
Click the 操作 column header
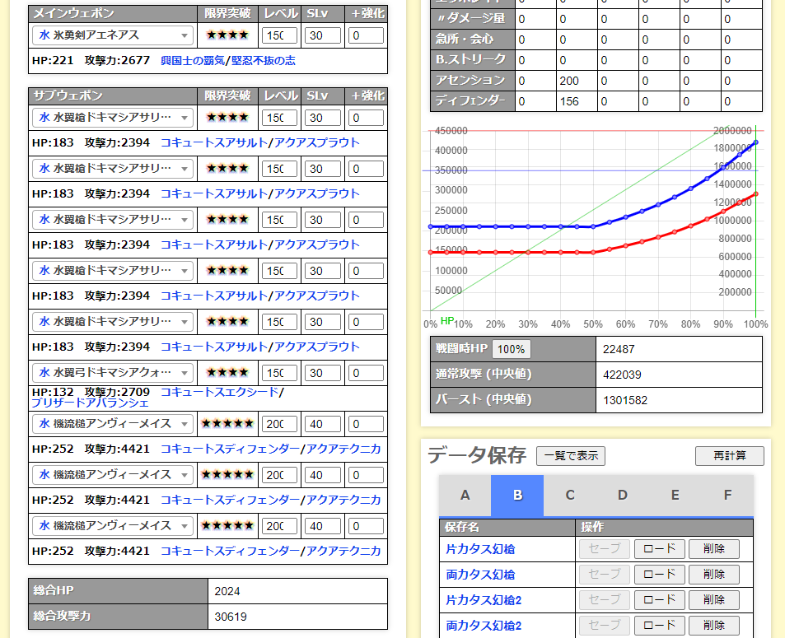point(665,527)
